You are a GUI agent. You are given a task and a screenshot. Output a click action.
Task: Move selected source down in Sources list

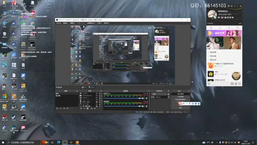tap(95, 109)
